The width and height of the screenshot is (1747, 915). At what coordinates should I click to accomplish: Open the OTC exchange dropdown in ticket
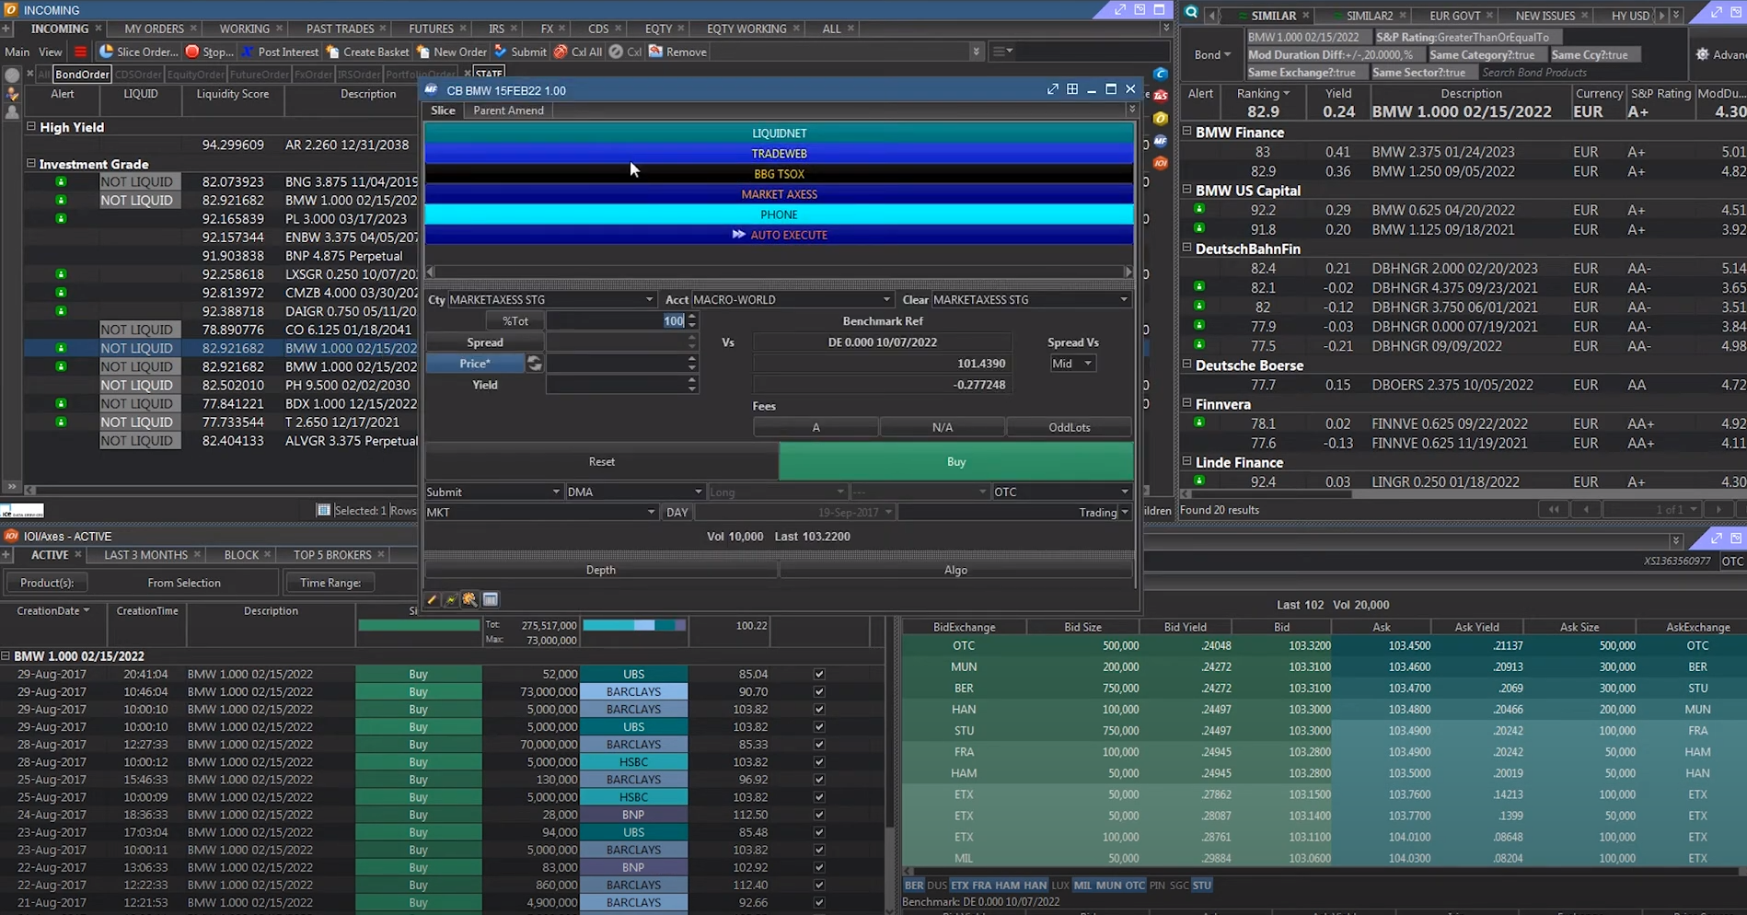(1061, 492)
